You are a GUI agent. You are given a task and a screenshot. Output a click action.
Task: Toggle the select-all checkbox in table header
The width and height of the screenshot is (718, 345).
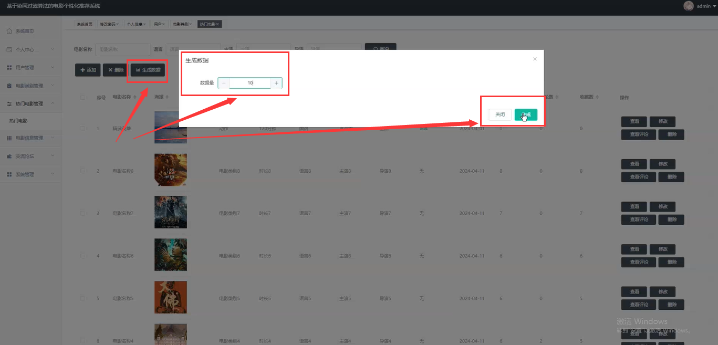(x=82, y=97)
